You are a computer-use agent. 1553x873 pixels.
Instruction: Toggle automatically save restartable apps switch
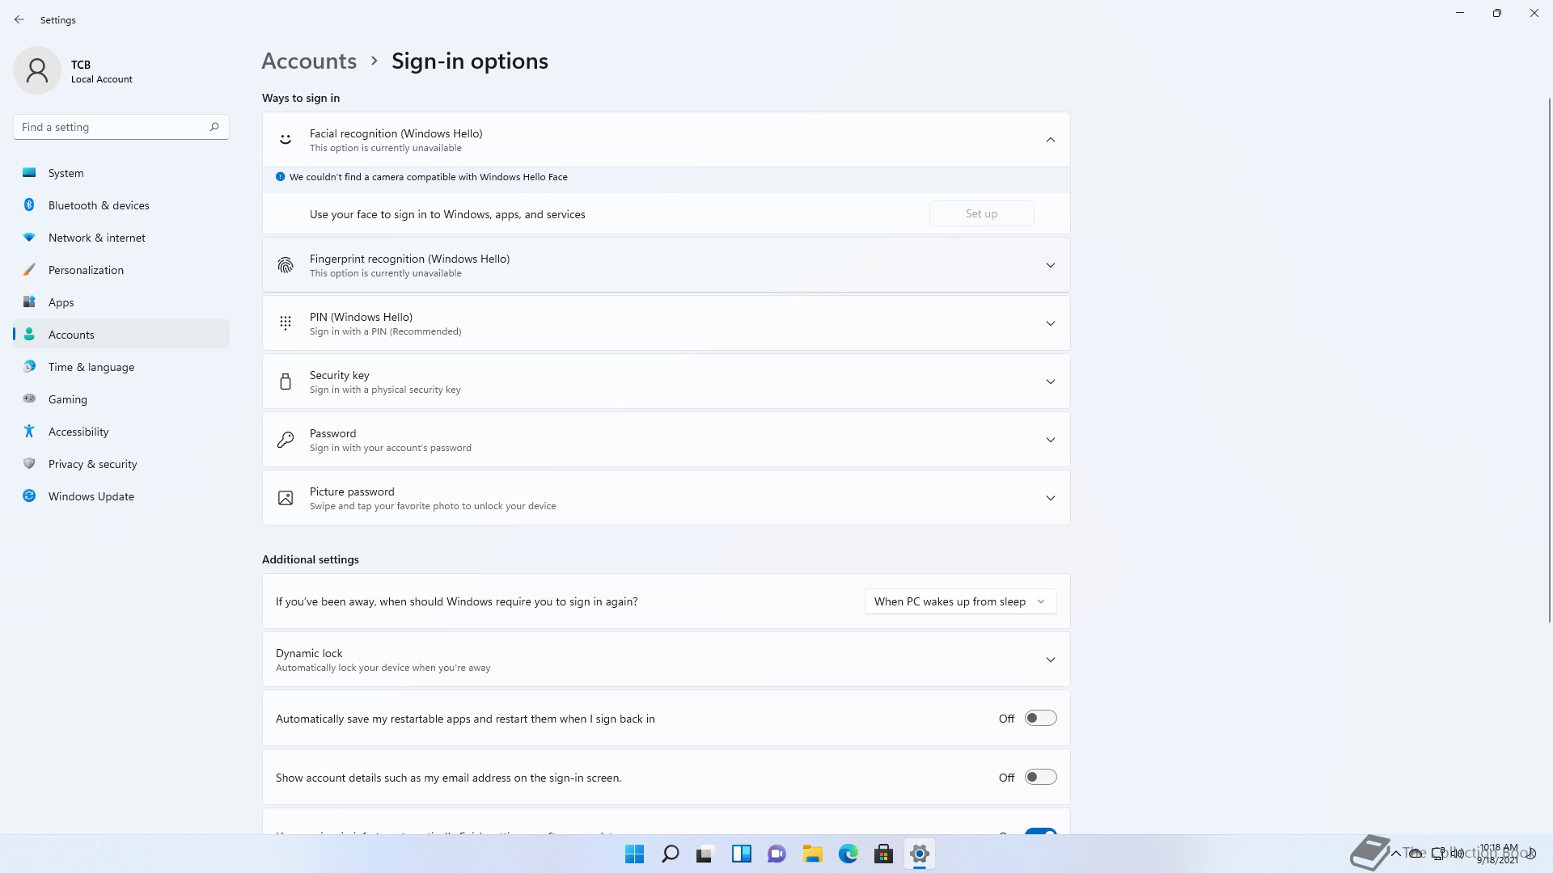click(x=1040, y=718)
